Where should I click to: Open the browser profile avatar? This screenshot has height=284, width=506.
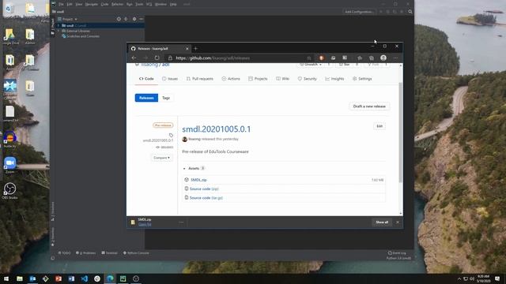383,58
